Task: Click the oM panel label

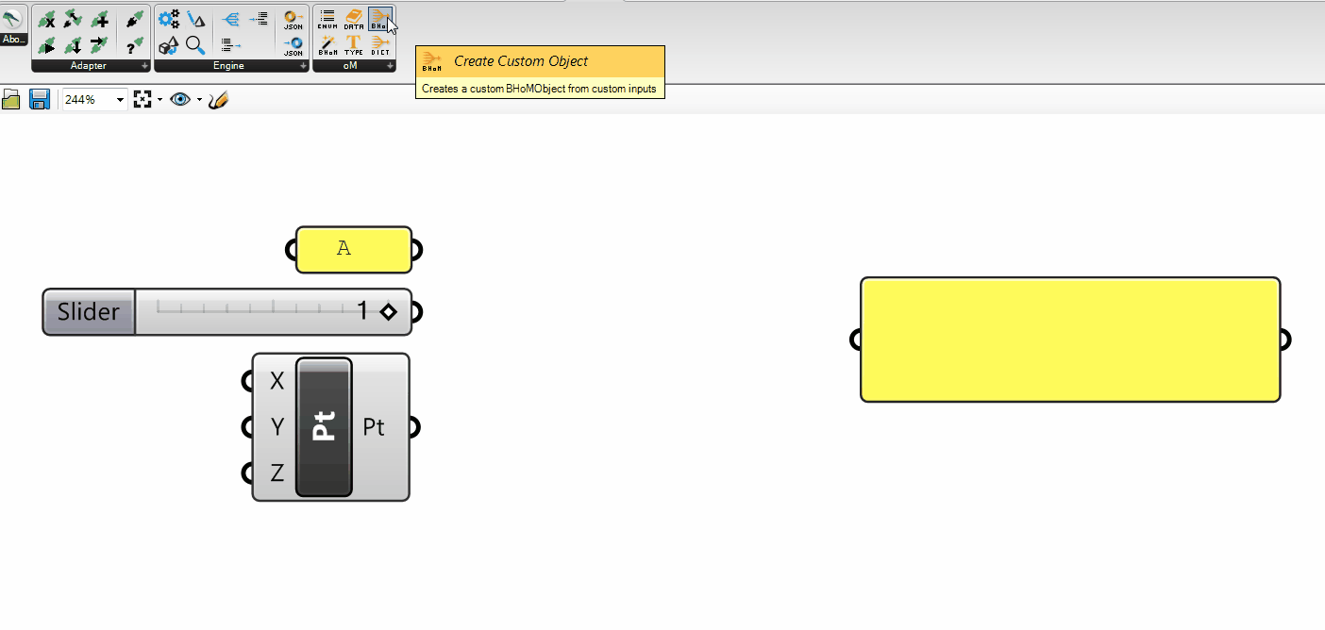Action: (350, 66)
